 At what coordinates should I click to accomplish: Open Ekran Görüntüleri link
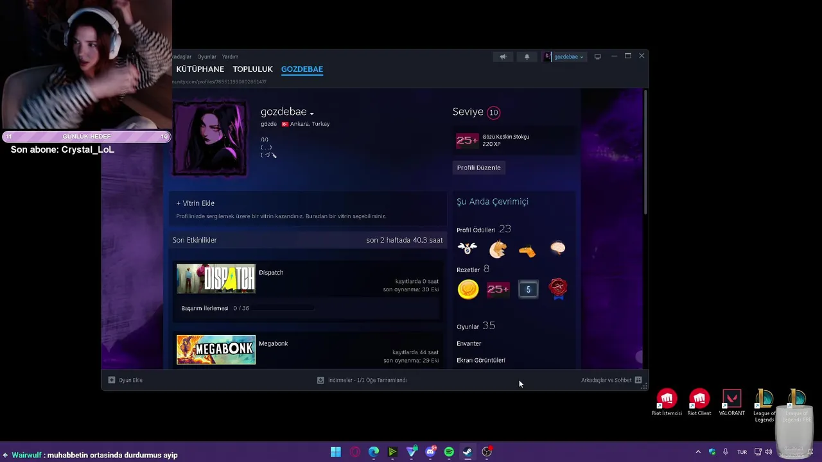(481, 360)
